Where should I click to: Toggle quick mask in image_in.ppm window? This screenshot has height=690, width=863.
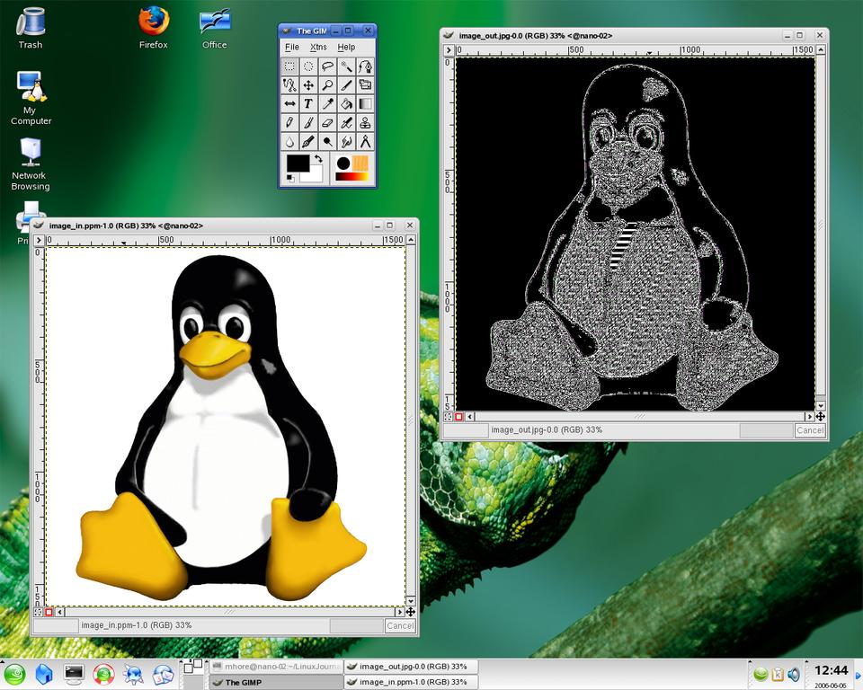[49, 612]
